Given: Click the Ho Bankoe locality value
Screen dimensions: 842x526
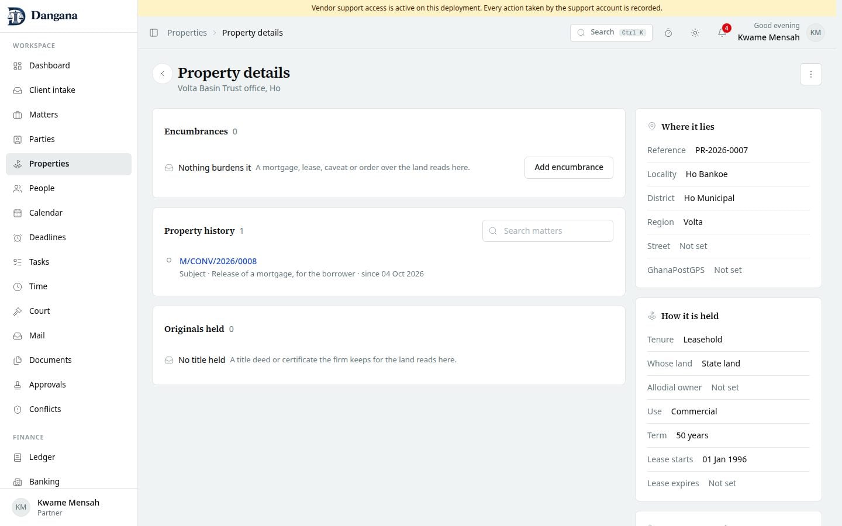Looking at the screenshot, I should click(707, 174).
